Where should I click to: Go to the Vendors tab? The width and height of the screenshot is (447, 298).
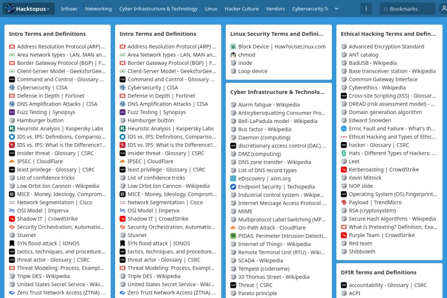coord(275,9)
